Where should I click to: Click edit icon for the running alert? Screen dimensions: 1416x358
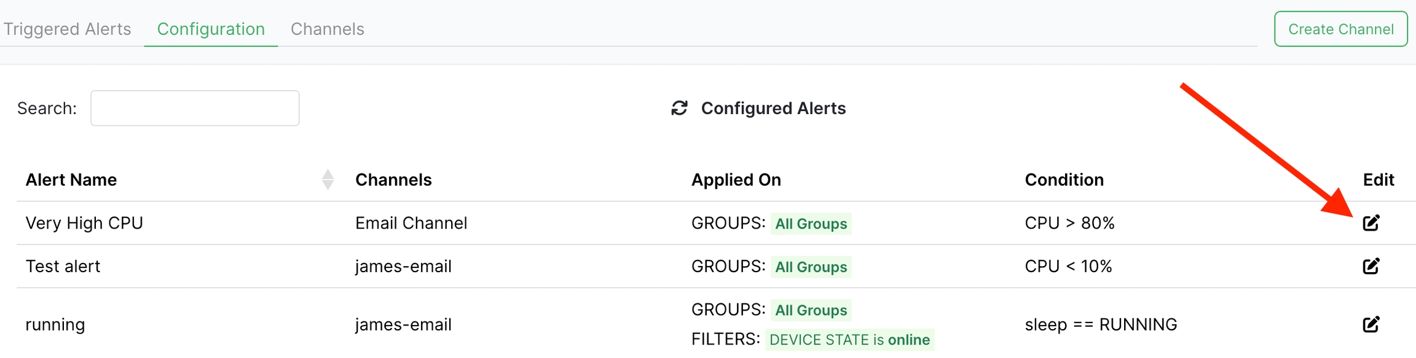[1371, 324]
